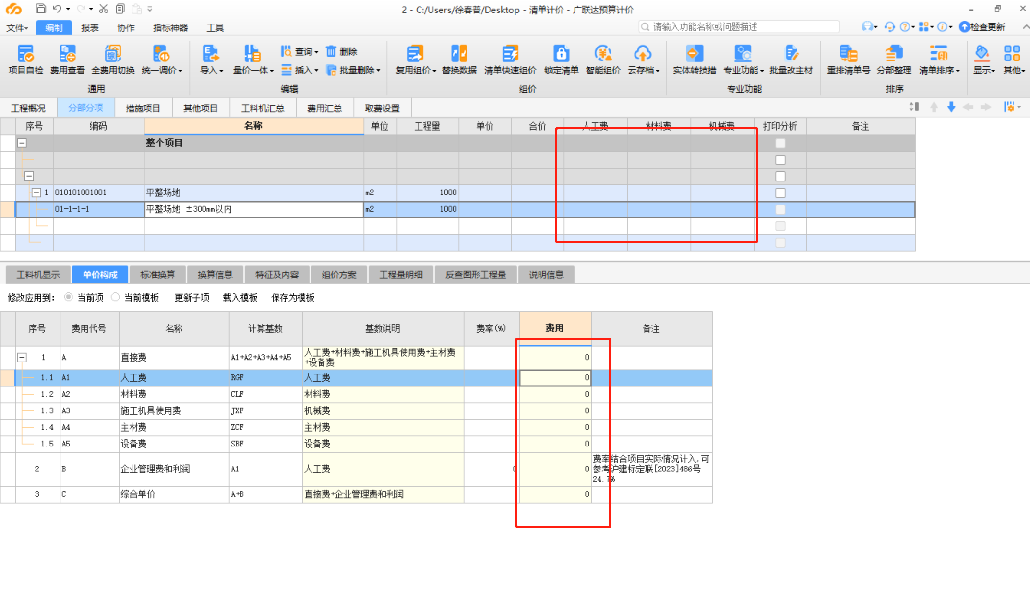Open the undo history dropdown arrow
The height and width of the screenshot is (603, 1030).
coord(68,9)
